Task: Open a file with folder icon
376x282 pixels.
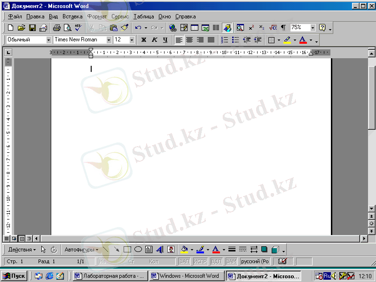Action: [x=22, y=28]
